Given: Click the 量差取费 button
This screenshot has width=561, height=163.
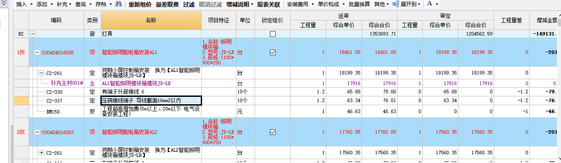Looking at the screenshot, I should point(167,4).
